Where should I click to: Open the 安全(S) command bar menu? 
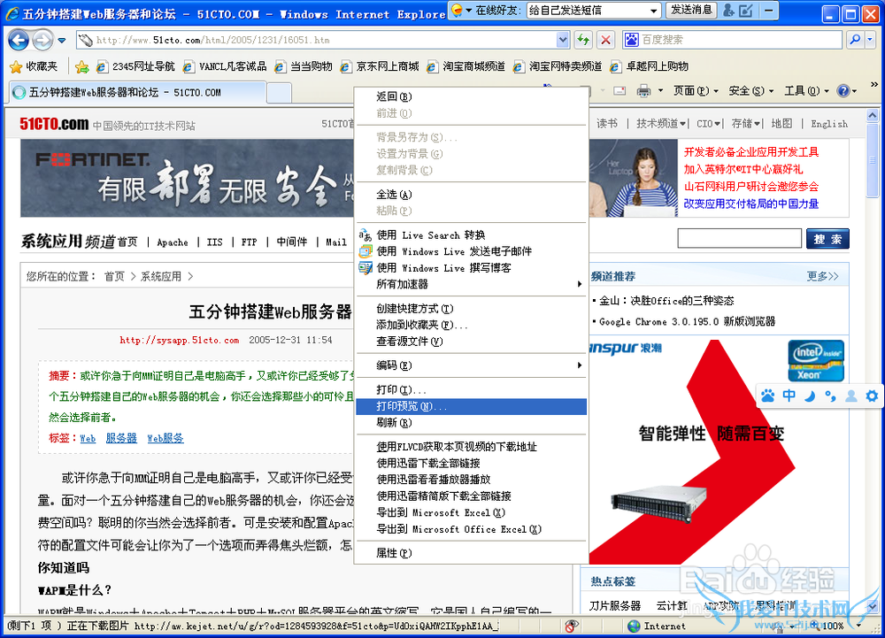pos(750,91)
